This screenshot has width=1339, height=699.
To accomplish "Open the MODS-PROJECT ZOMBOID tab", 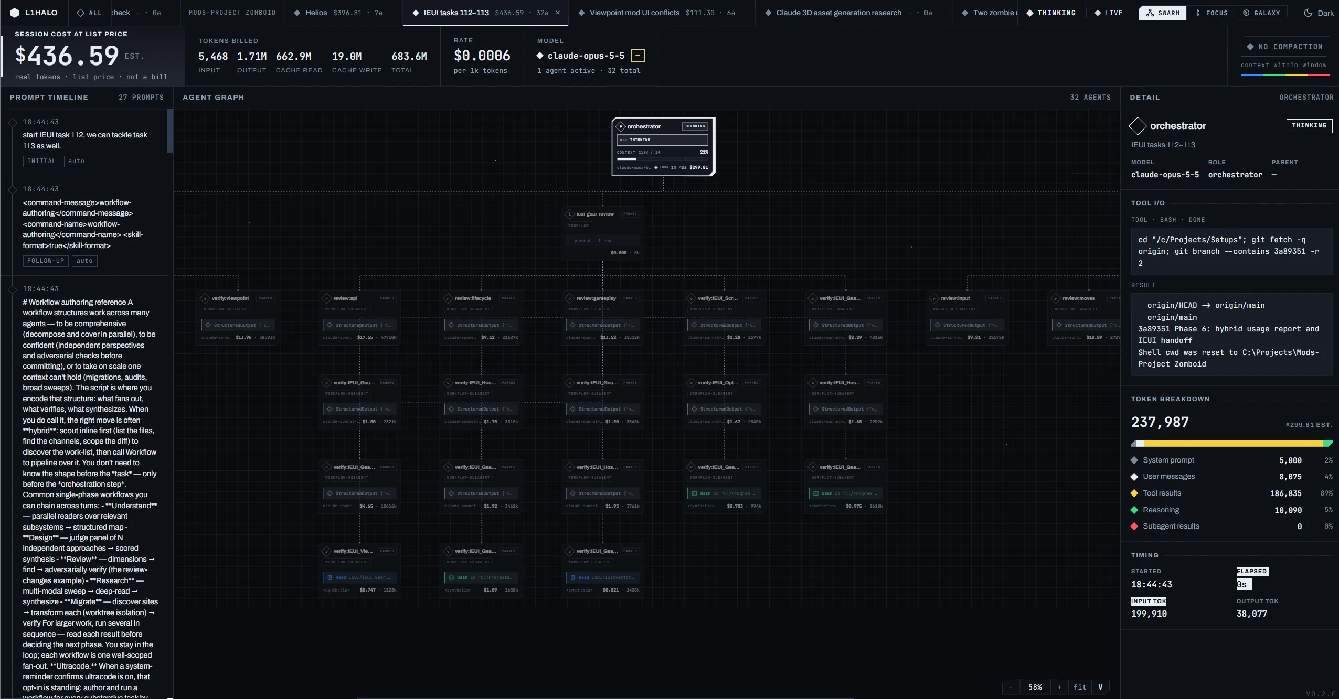I will point(232,13).
